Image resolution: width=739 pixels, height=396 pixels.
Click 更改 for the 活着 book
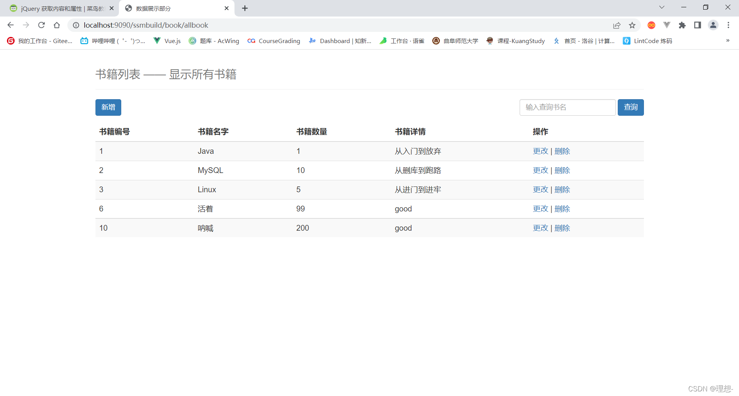tap(540, 209)
